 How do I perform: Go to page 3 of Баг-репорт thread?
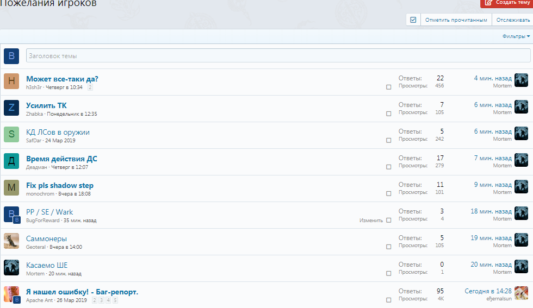click(101, 300)
